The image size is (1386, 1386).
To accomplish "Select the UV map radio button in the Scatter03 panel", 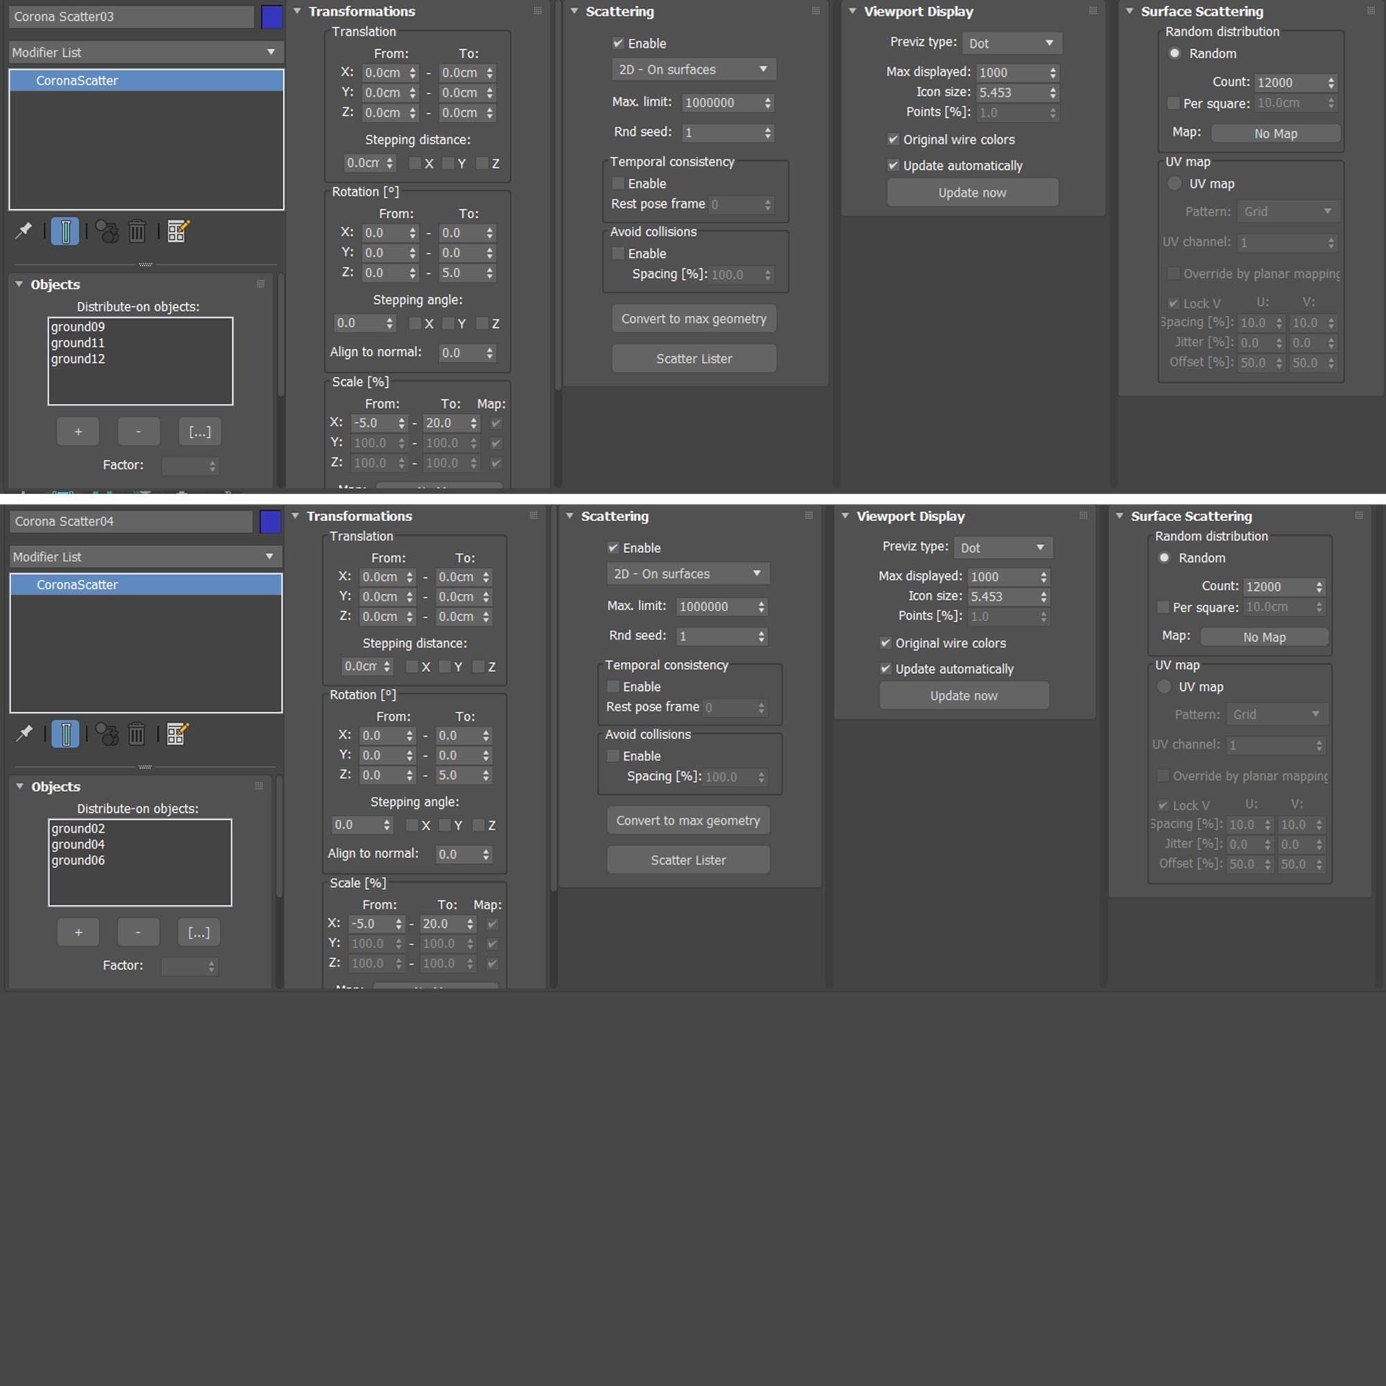I will pos(1175,184).
